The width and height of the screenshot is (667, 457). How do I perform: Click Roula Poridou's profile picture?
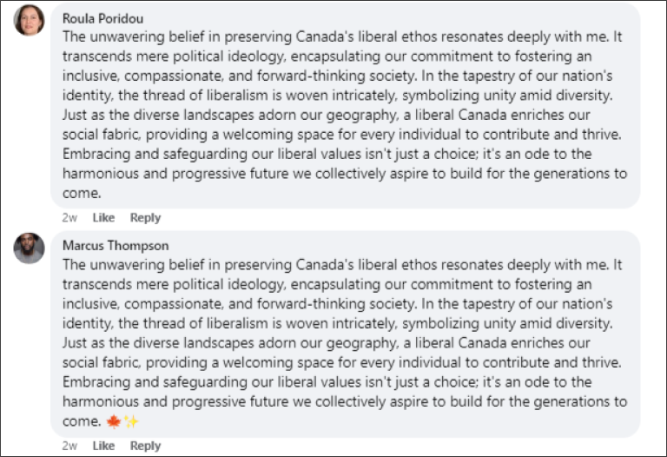point(30,21)
